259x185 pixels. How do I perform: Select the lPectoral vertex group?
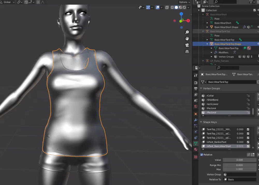[x=226, y=108]
